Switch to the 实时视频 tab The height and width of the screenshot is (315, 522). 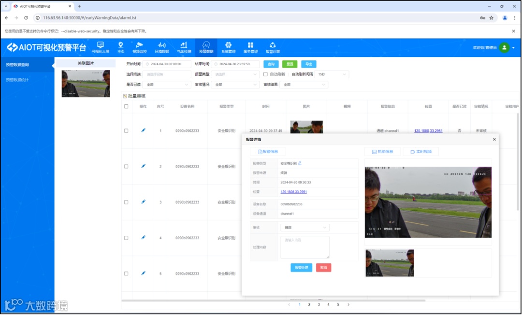point(421,152)
